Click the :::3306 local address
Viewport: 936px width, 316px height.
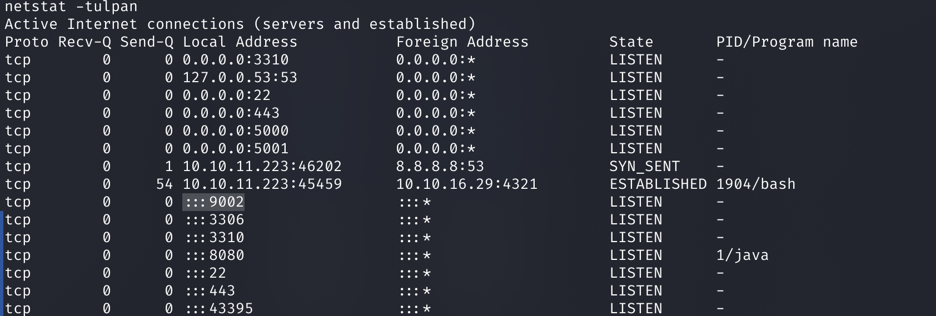[x=215, y=220]
